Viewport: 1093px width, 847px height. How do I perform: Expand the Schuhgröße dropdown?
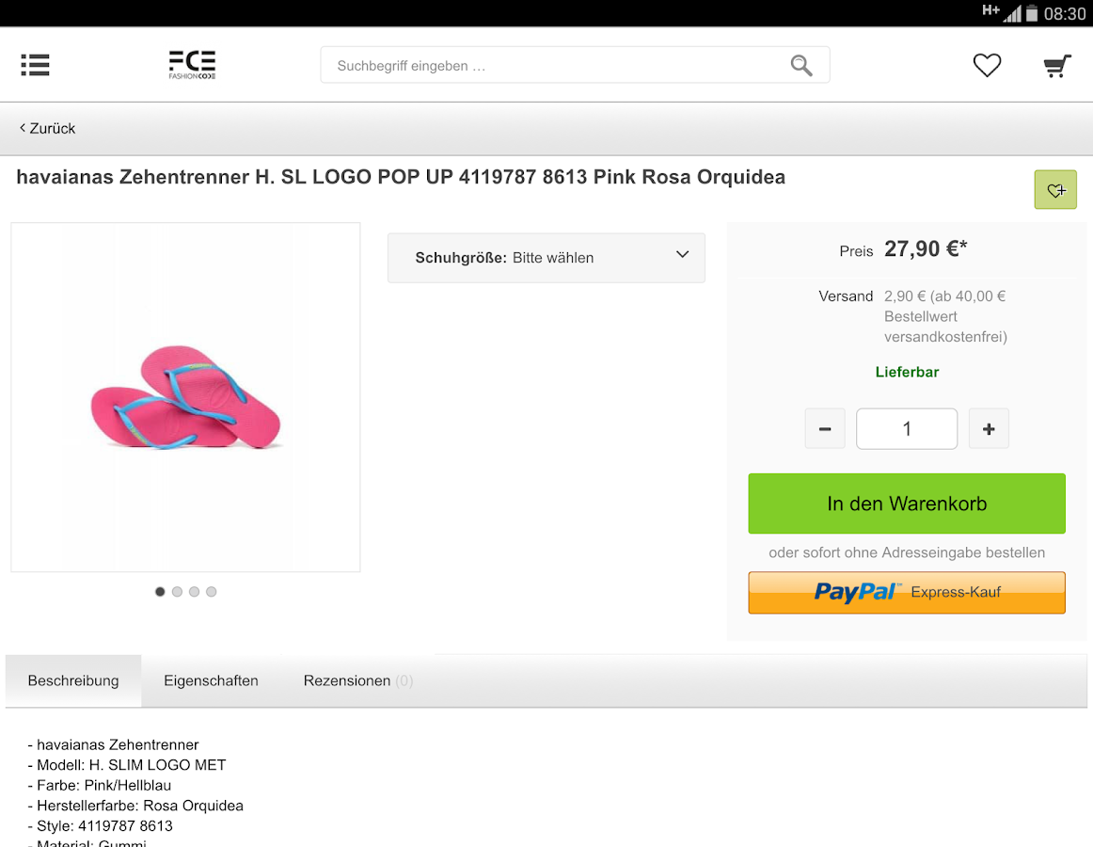546,258
